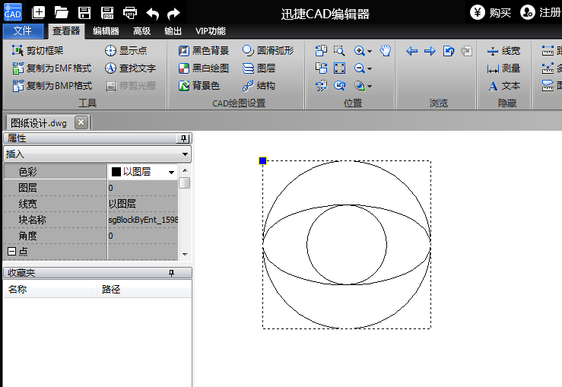Close the 图纸设计.dwg document tab
The height and width of the screenshot is (387, 562).
81,122
